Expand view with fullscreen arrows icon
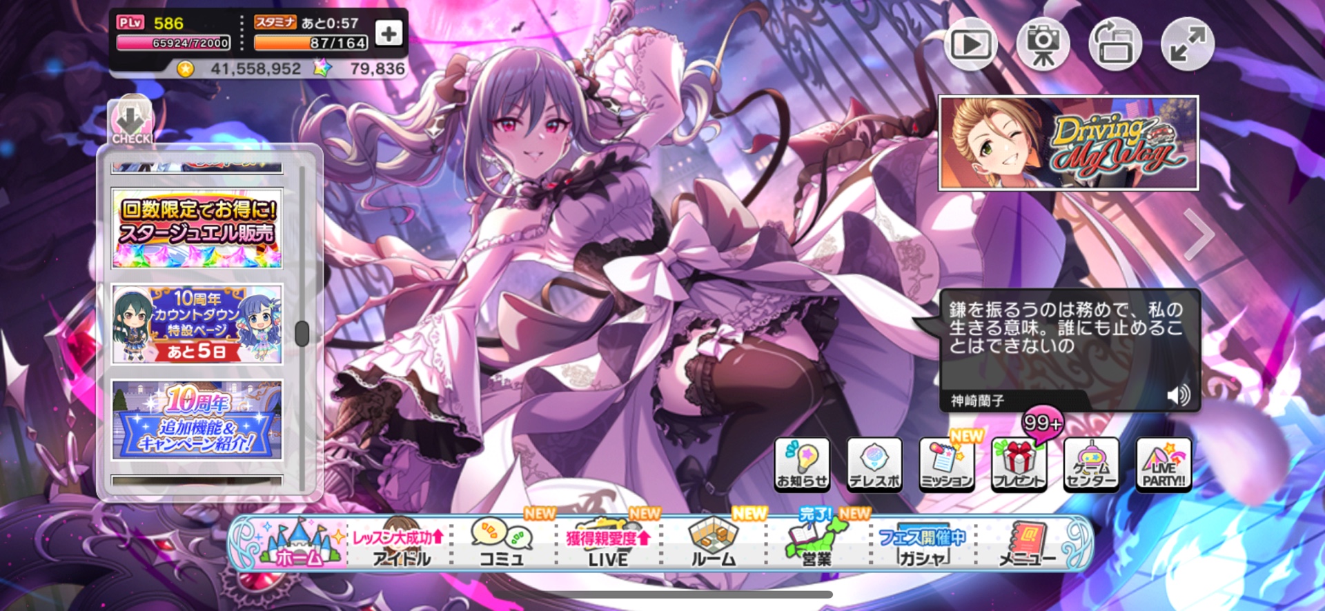The width and height of the screenshot is (1325, 611). pos(1188,44)
